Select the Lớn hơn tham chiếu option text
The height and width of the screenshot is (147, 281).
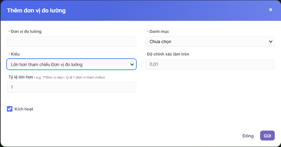(x=47, y=64)
